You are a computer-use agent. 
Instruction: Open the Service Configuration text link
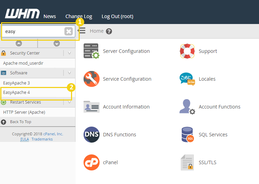[127, 79]
